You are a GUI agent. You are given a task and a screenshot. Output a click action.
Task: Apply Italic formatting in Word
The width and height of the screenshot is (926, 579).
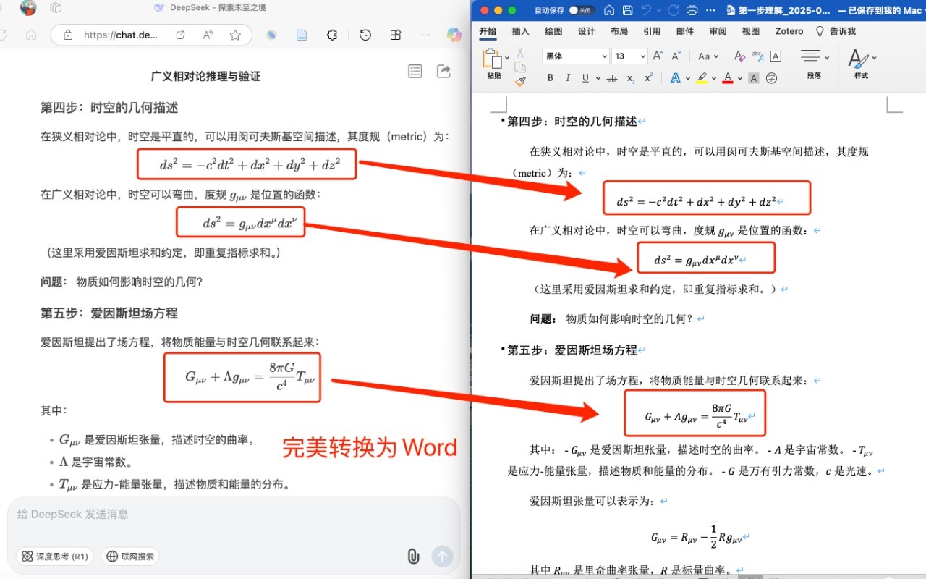pyautogui.click(x=569, y=78)
